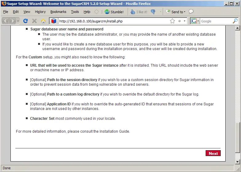
Task: Open the search engine selector dropdown
Action: (x=195, y=21)
